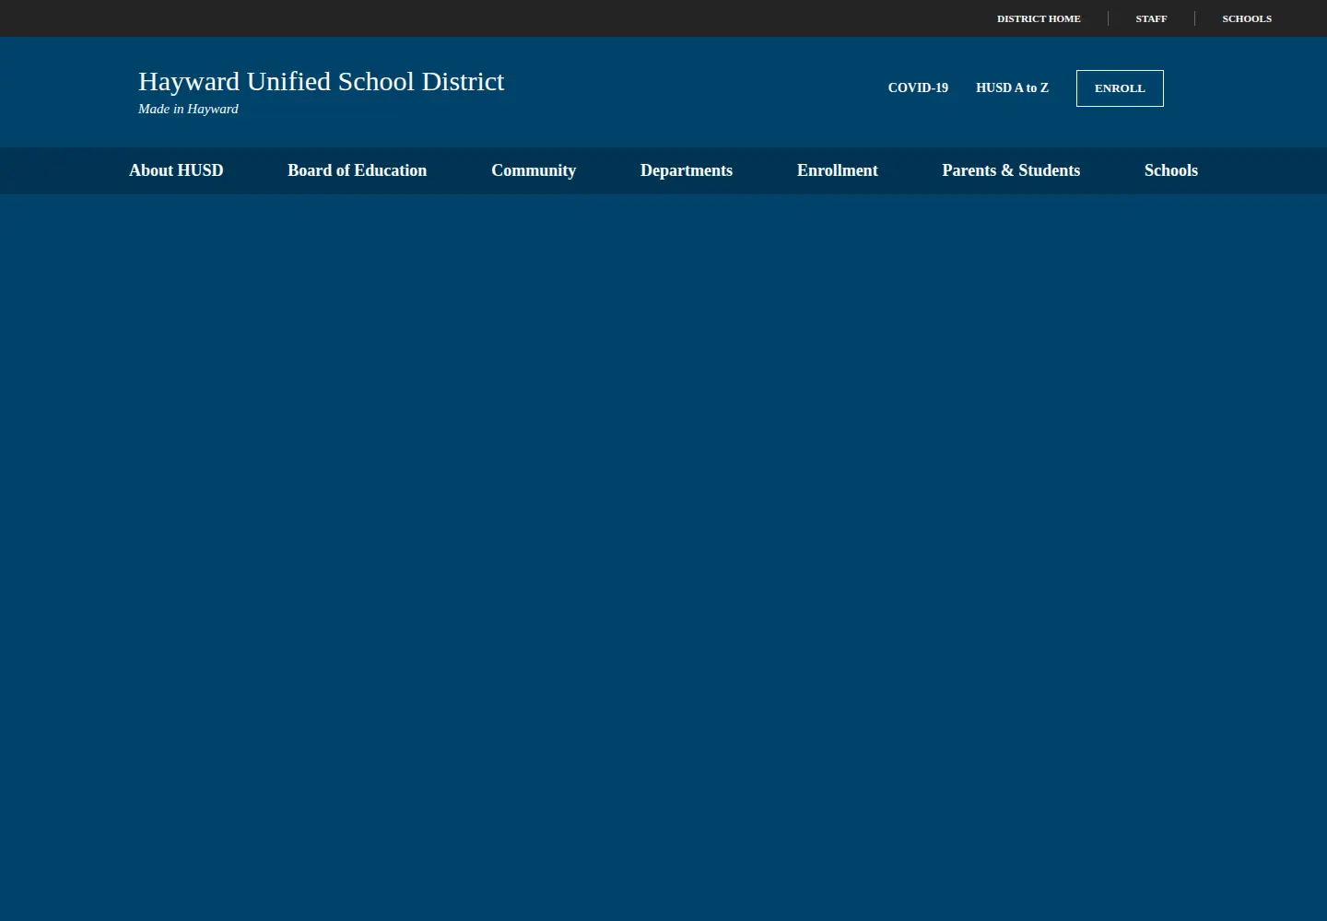Screen dimensions: 1327x921
Task: Go to the Staff page link
Action: (1151, 18)
